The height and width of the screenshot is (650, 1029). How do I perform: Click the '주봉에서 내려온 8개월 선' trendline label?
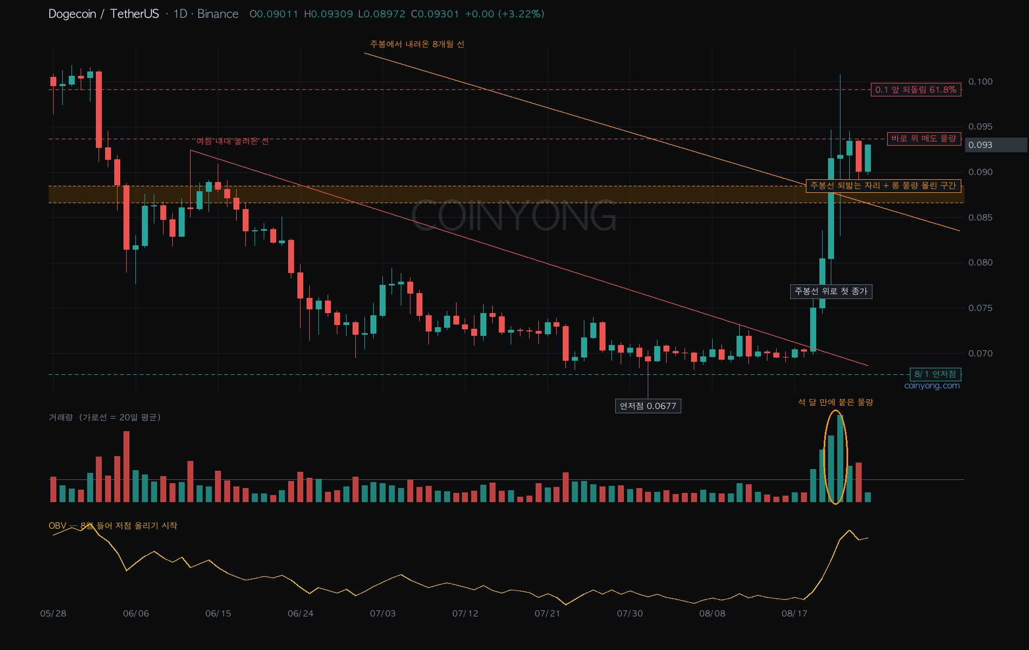(417, 44)
